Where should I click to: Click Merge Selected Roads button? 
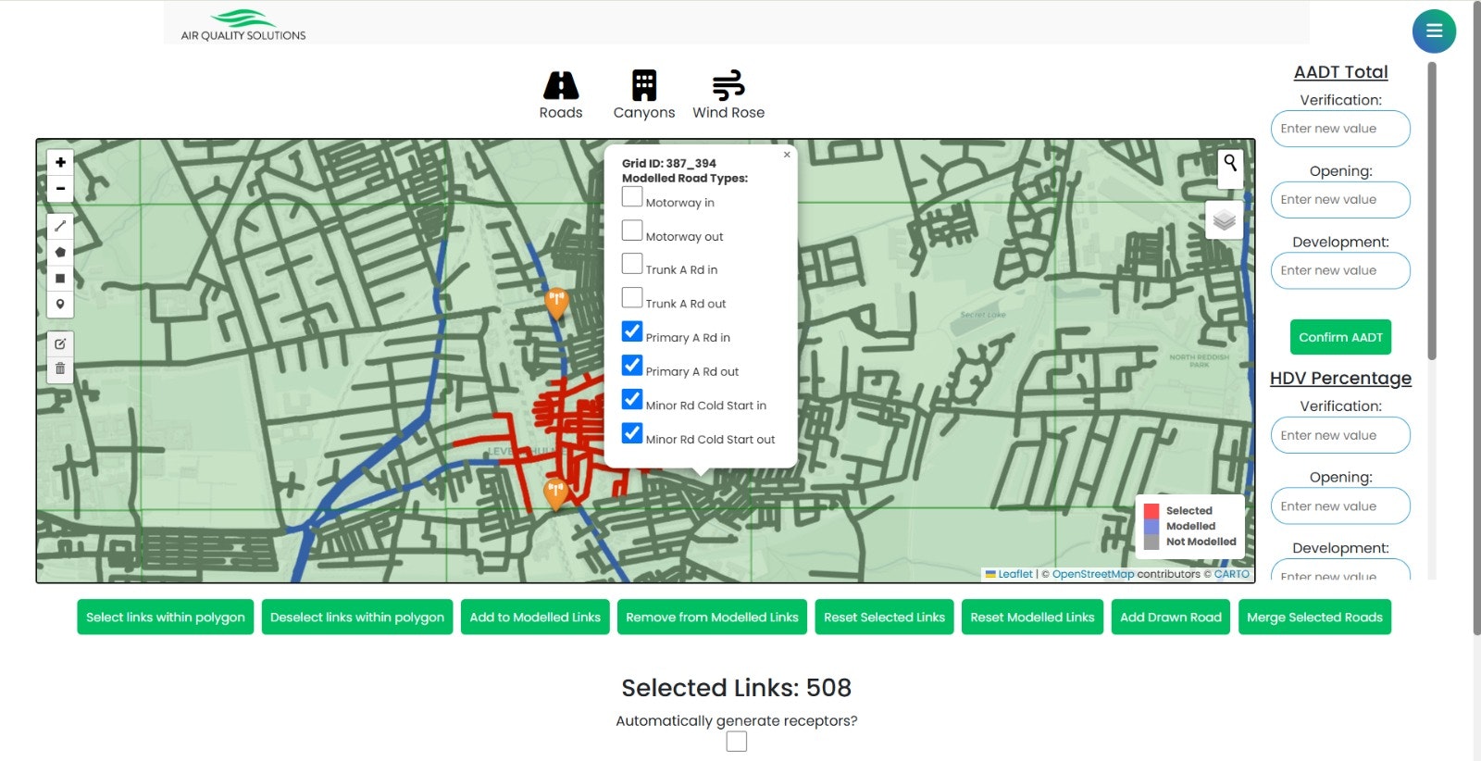tap(1314, 618)
